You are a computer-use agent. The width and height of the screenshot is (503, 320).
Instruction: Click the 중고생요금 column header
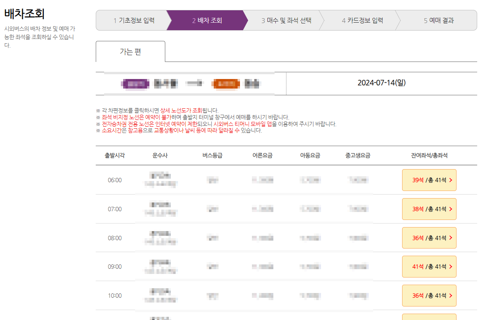358,156
